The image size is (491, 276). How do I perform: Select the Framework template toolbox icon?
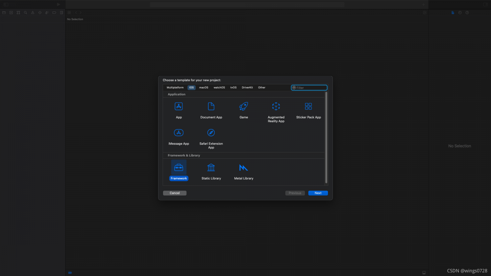pyautogui.click(x=179, y=168)
